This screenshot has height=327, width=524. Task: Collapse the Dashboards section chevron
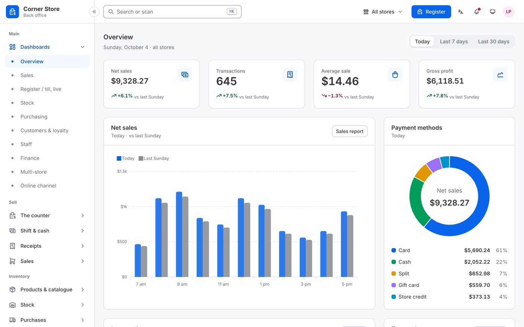click(83, 47)
